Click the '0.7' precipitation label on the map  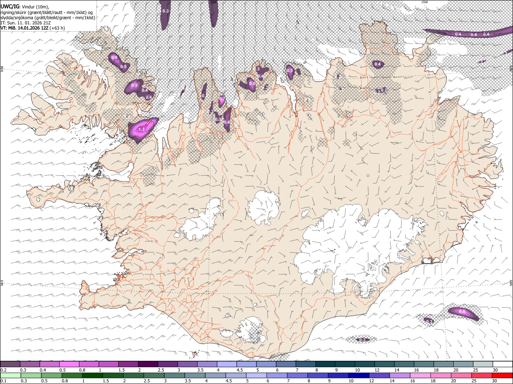(222, 99)
